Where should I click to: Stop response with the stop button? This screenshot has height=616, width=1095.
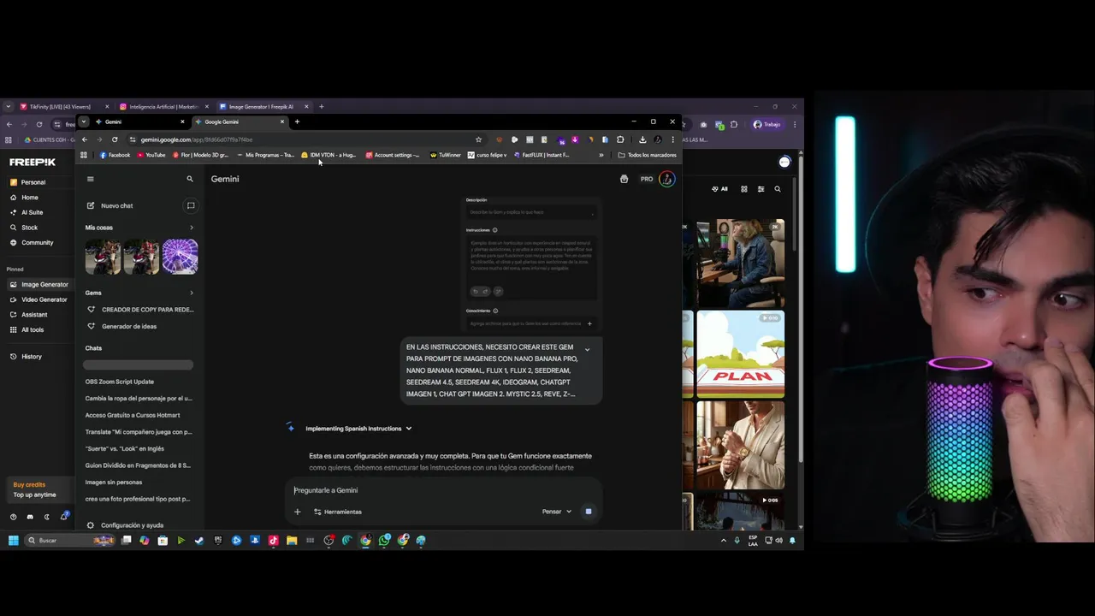tap(589, 512)
